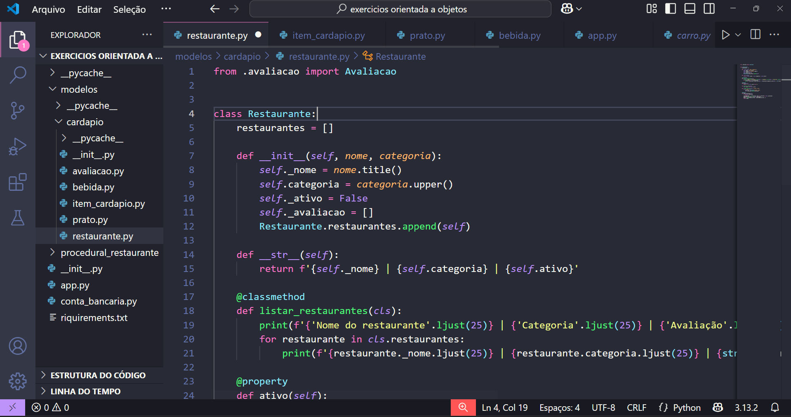Open the Seleção menu
Viewport: 791px width, 417px height.
click(x=129, y=9)
